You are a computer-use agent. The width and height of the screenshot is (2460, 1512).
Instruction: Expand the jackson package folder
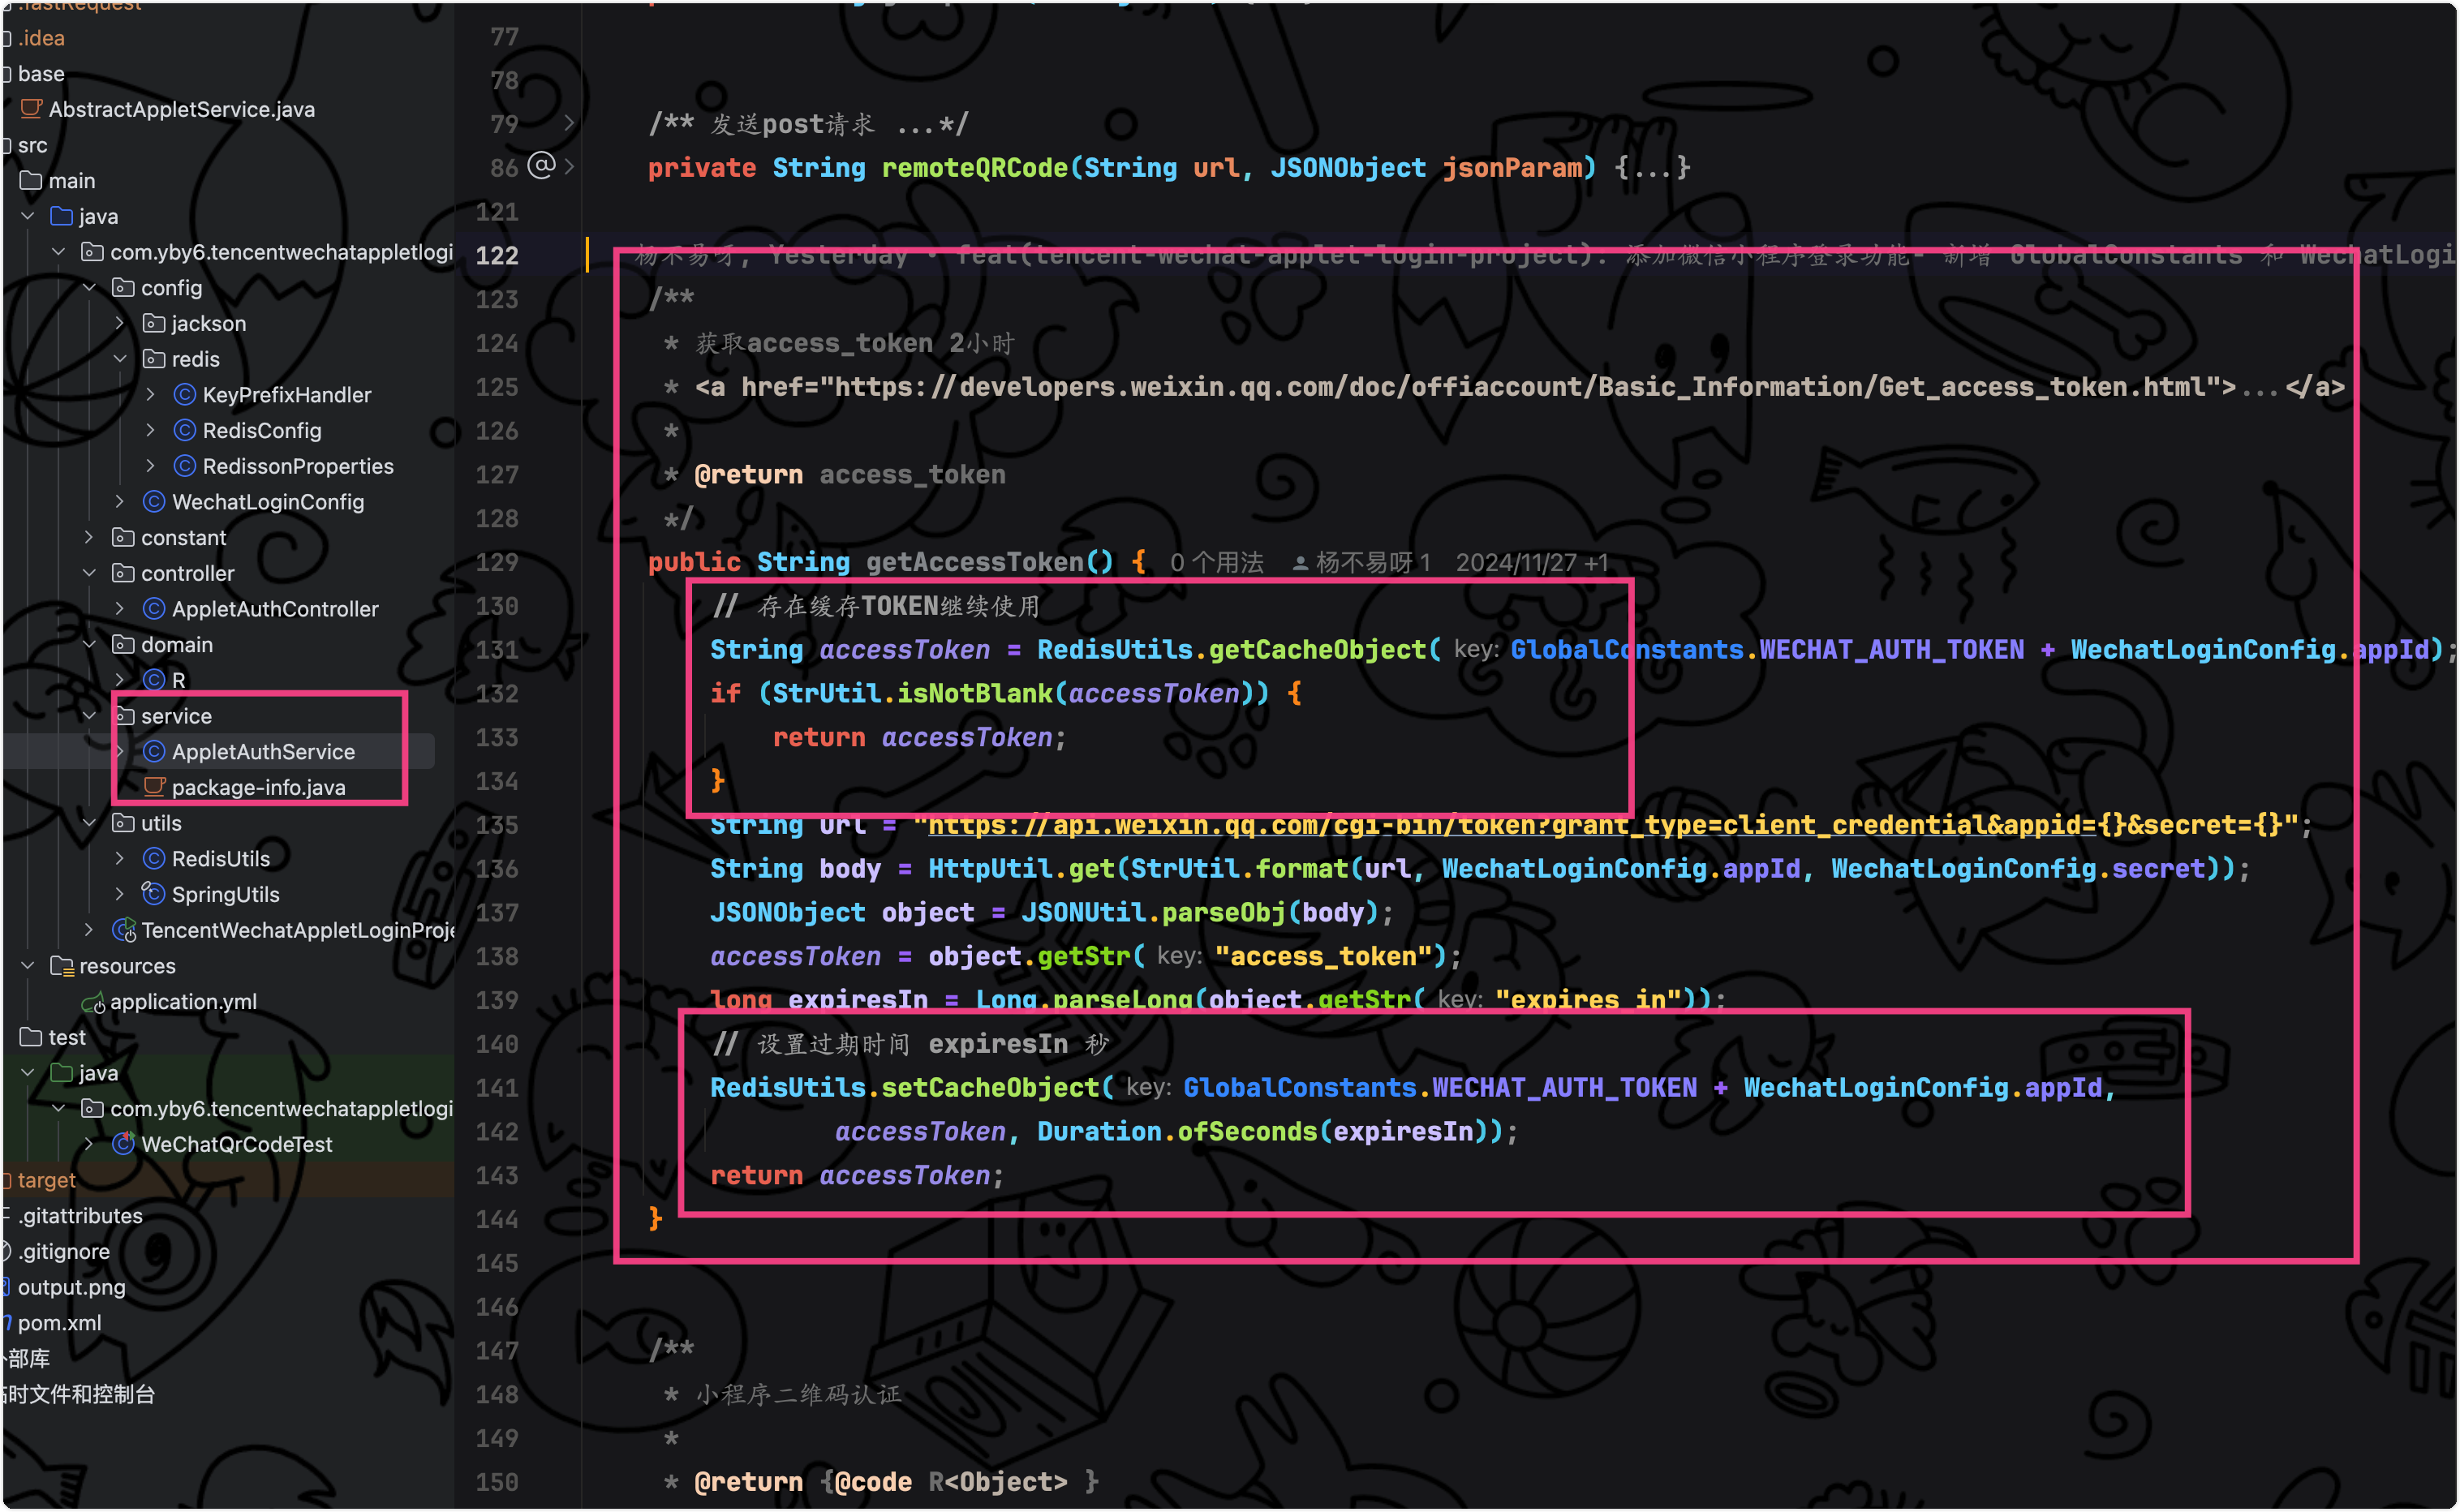(x=120, y=323)
